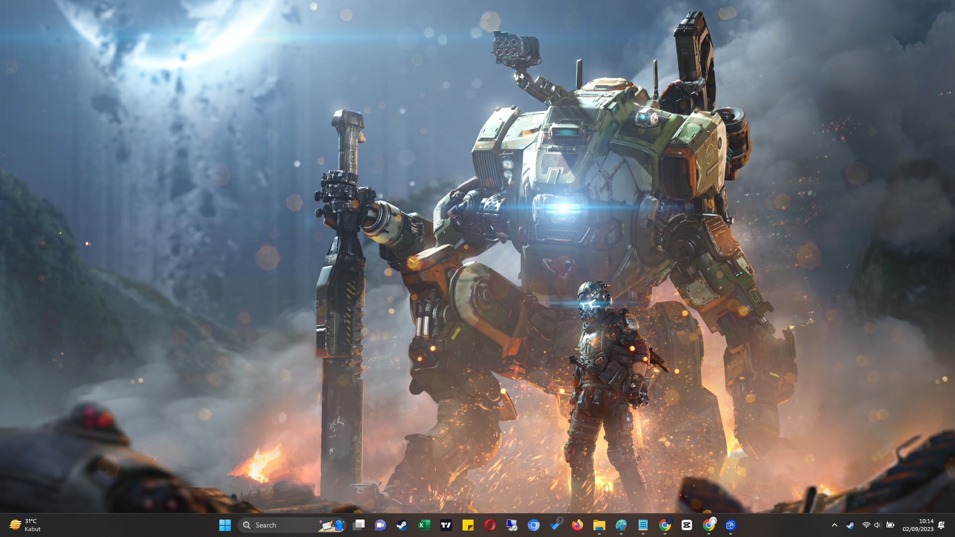
Task: Launch Steam pinned beside the Excel icon
Action: click(402, 525)
